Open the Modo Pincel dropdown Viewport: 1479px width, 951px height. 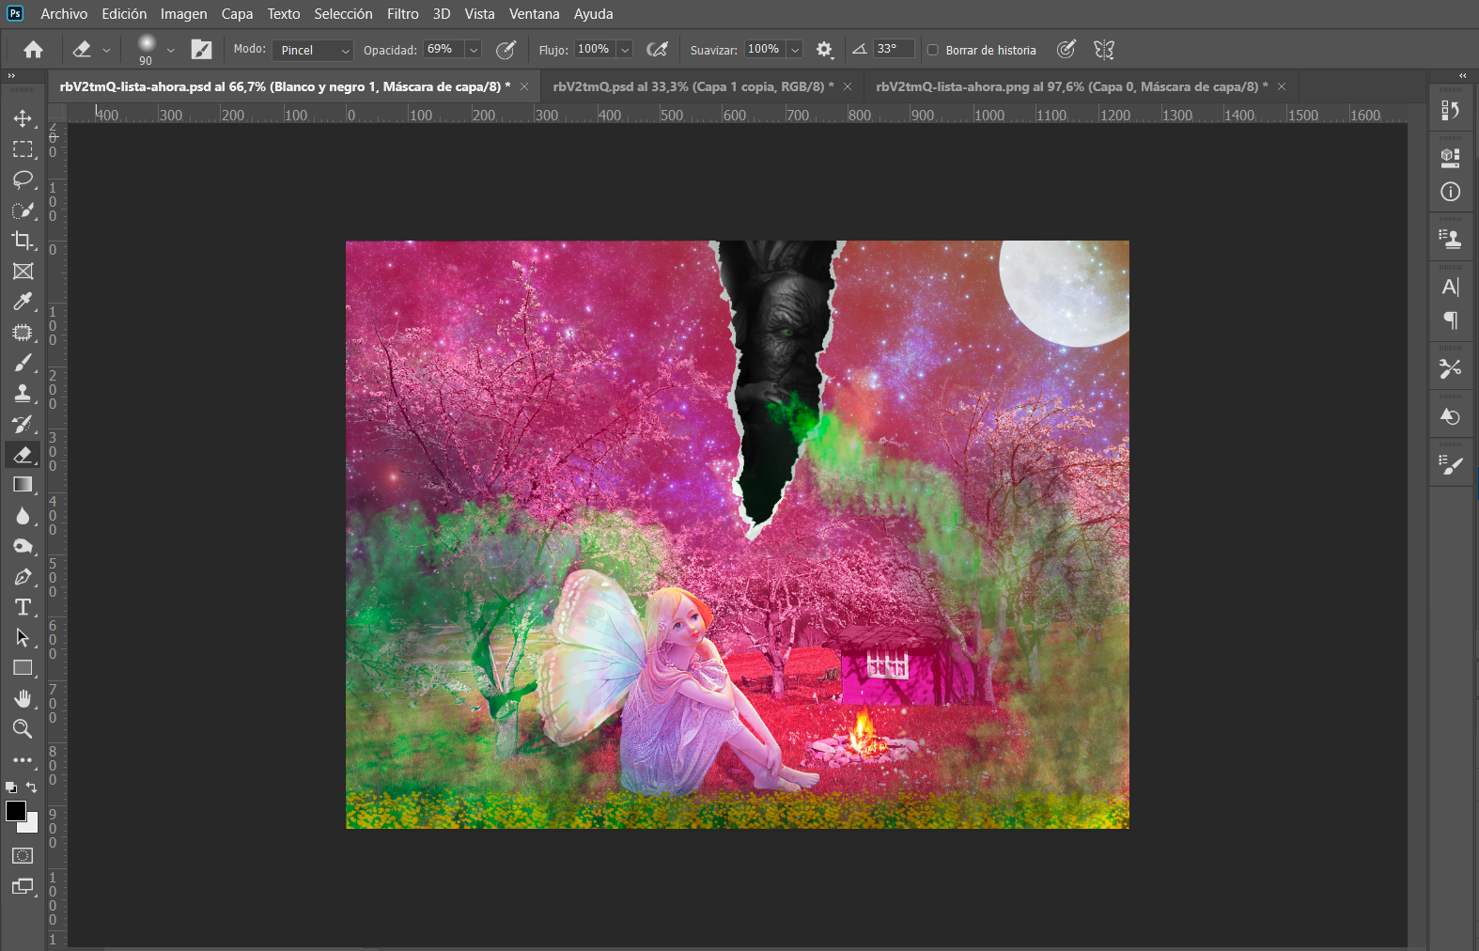312,50
